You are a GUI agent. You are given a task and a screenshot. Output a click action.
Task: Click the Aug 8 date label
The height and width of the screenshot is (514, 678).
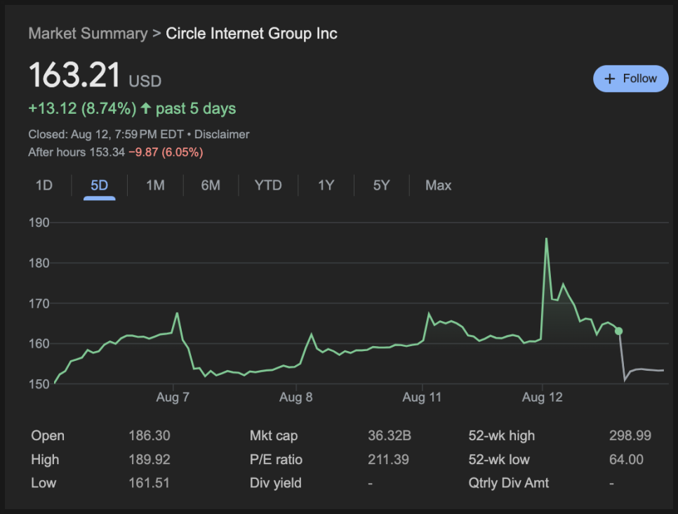click(x=295, y=397)
